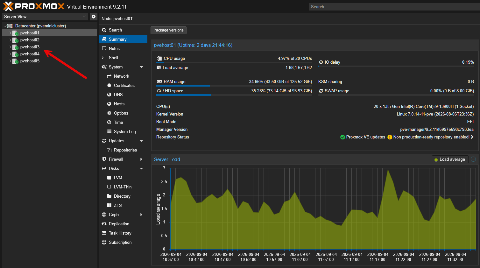Expand the pvehost02 tree node
The image size is (480, 268).
pyautogui.click(x=10, y=40)
